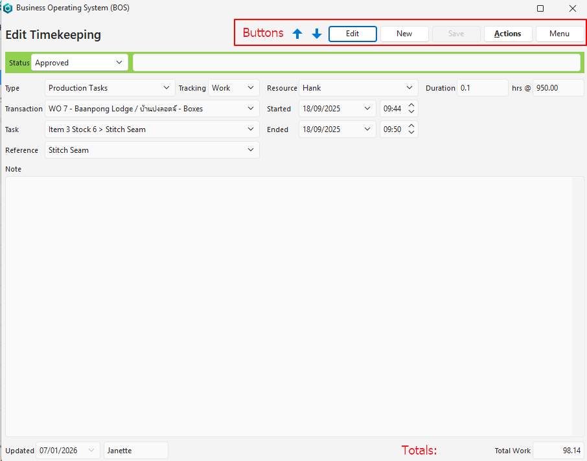Maximize the Business Operating System window
The image size is (587, 461).
(x=540, y=8)
